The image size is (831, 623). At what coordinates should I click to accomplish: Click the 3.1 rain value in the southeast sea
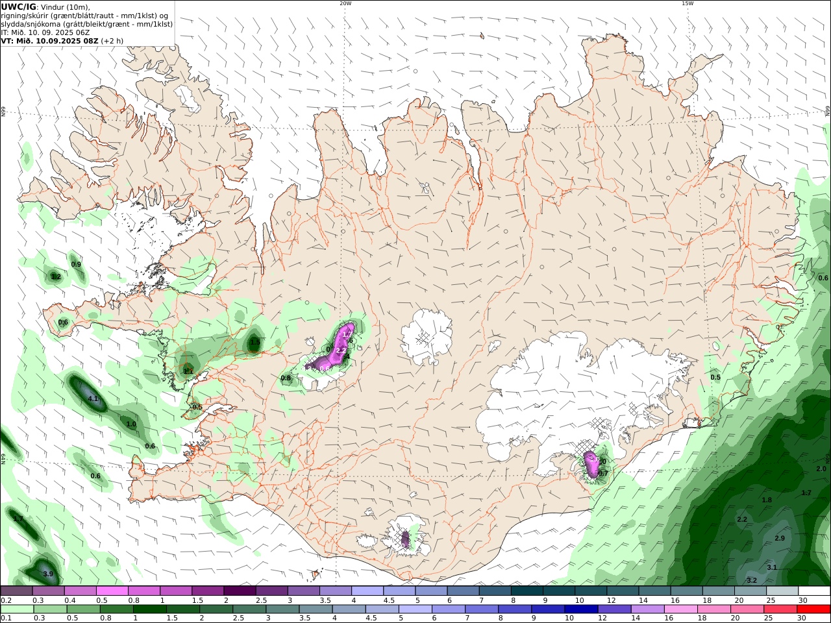click(x=772, y=567)
